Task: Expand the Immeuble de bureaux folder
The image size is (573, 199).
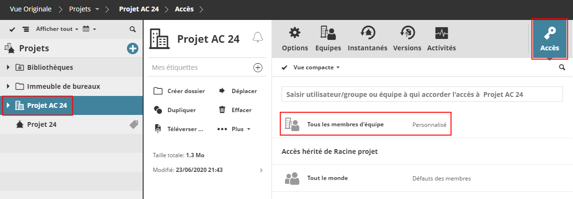Action: pos(8,86)
